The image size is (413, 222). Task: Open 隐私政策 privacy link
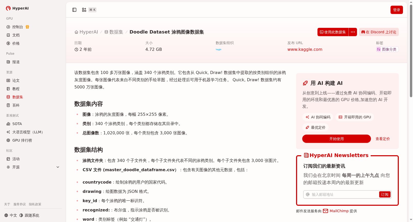point(35,204)
